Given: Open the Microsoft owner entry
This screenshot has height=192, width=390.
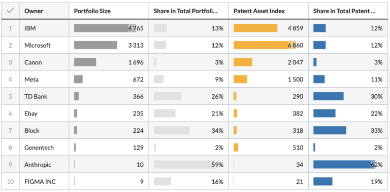Looking at the screenshot, I should (37, 46).
